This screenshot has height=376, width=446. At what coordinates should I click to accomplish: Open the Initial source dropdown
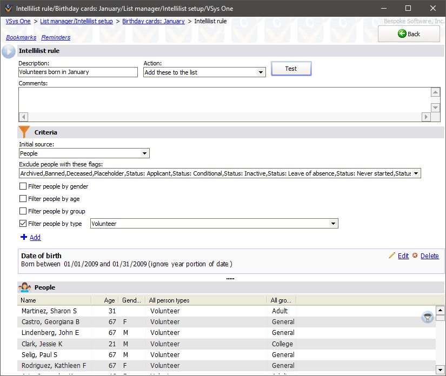click(x=144, y=153)
